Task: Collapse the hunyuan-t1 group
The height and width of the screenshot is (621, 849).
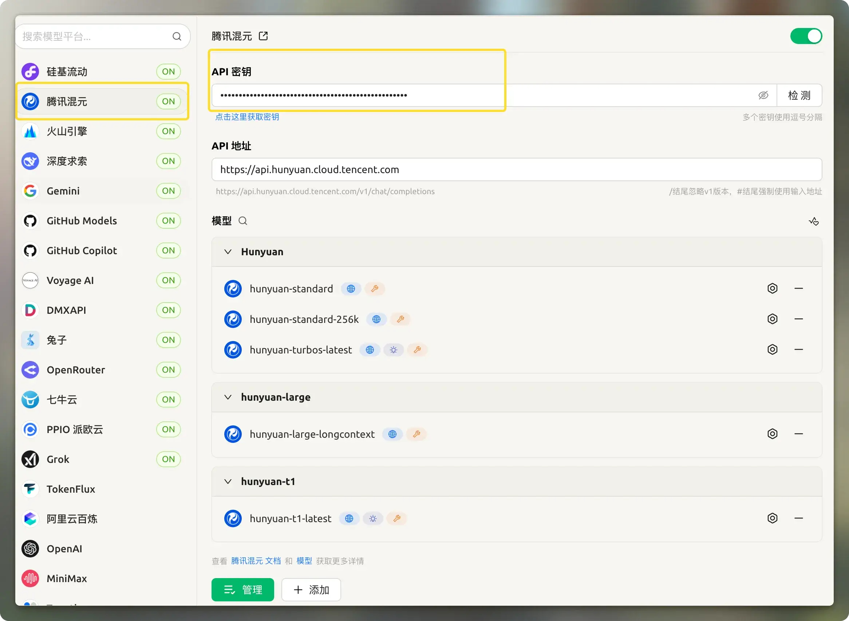Action: coord(228,481)
